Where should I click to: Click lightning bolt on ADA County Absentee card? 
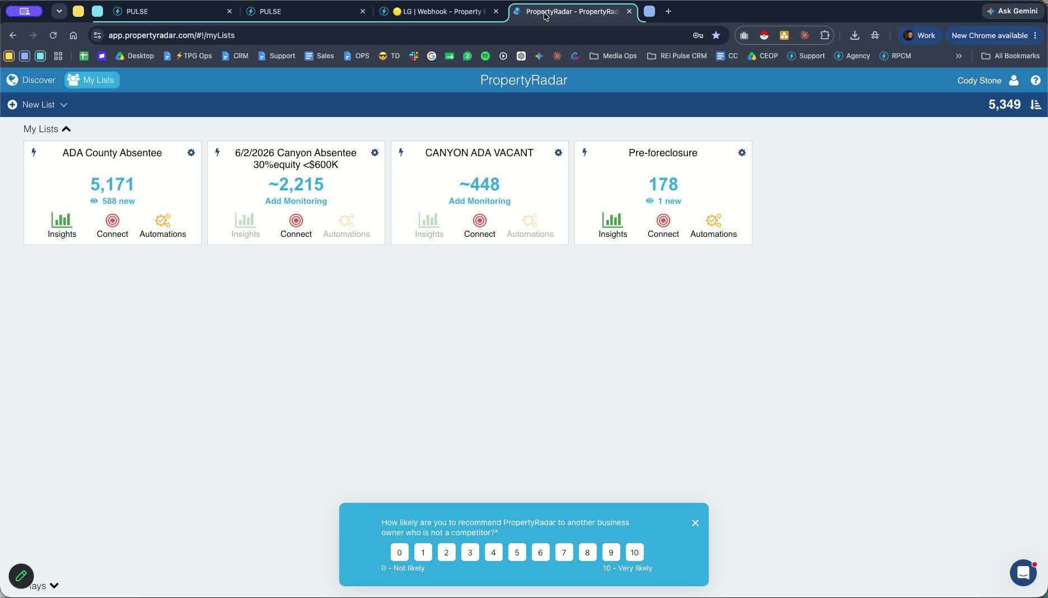[34, 152]
